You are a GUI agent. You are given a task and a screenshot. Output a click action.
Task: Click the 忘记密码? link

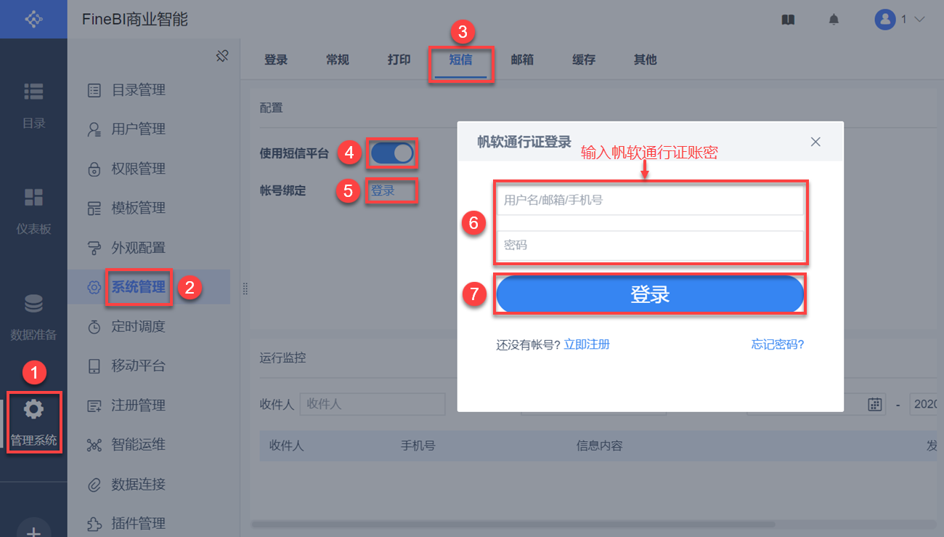(x=778, y=344)
